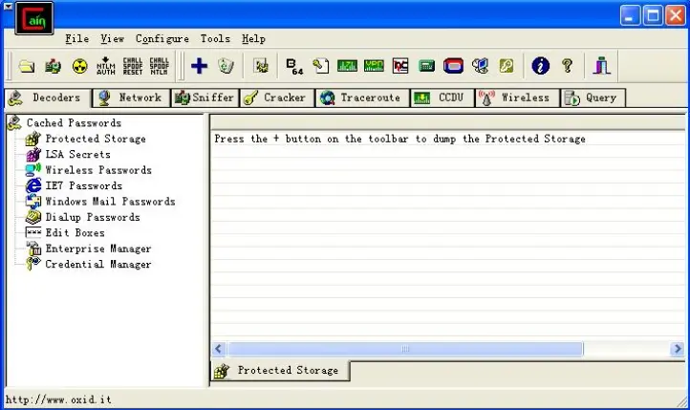Open the Configure menu

162,39
